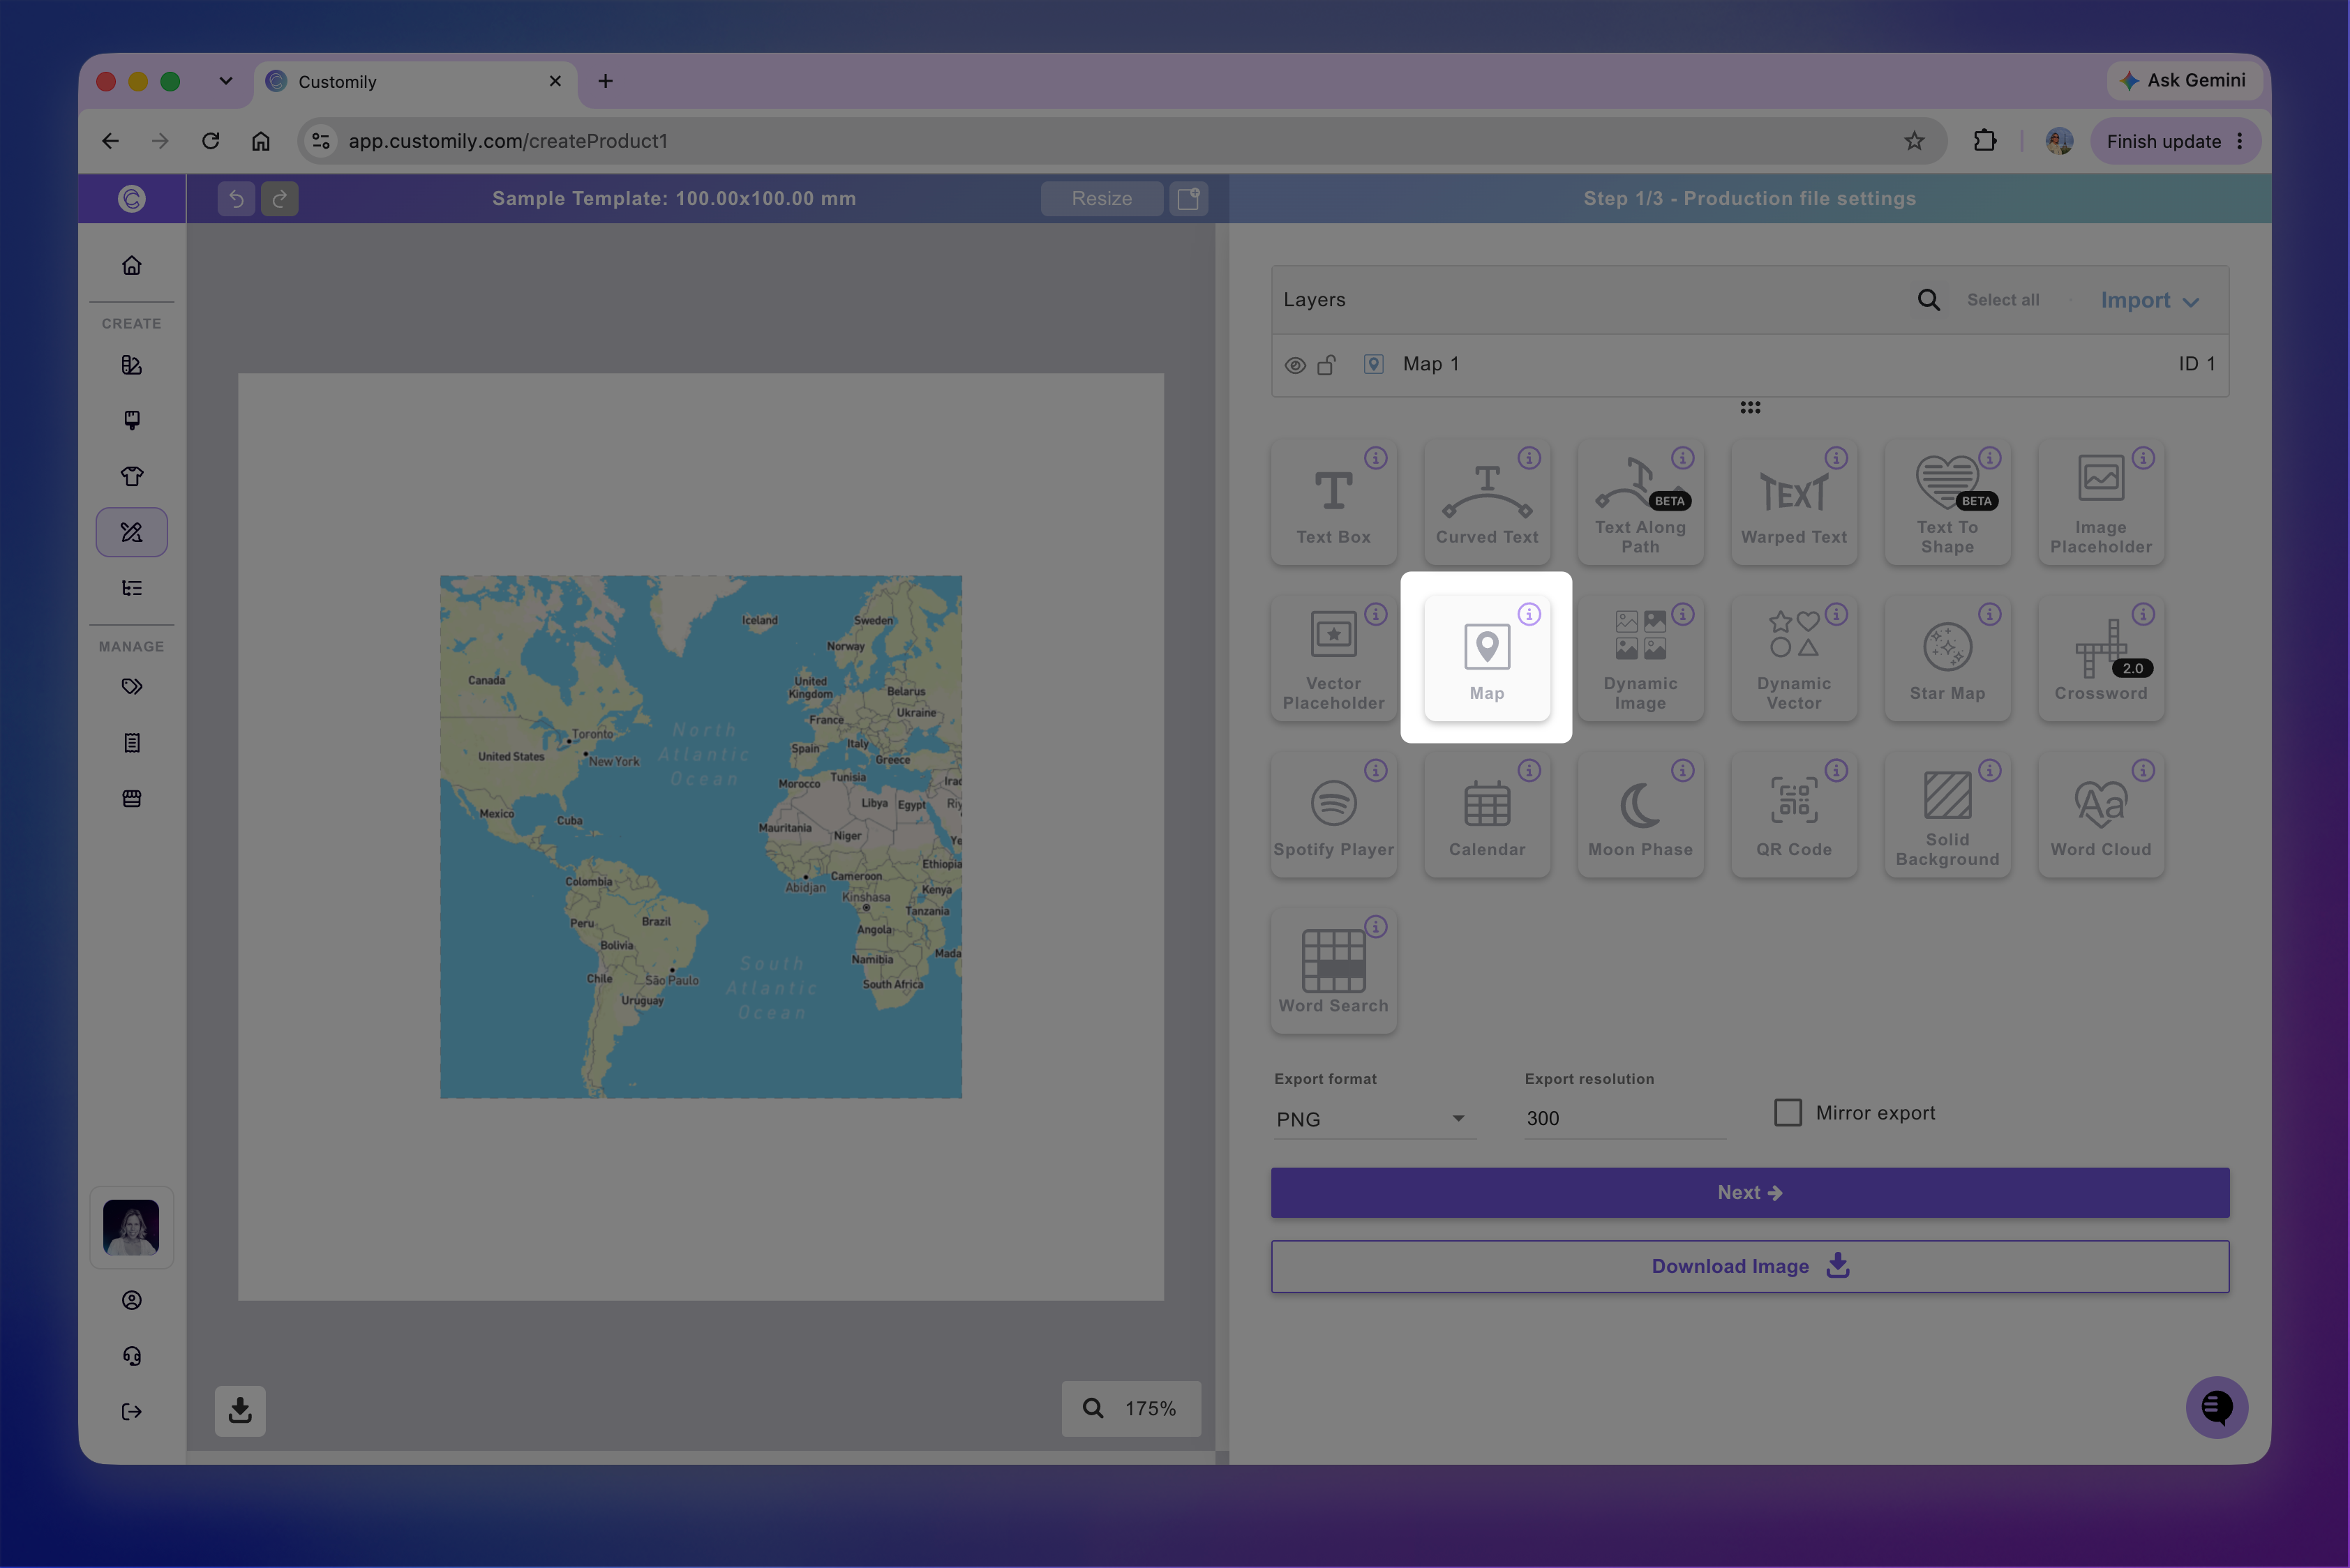Insert a Spotify Player element

1333,814
